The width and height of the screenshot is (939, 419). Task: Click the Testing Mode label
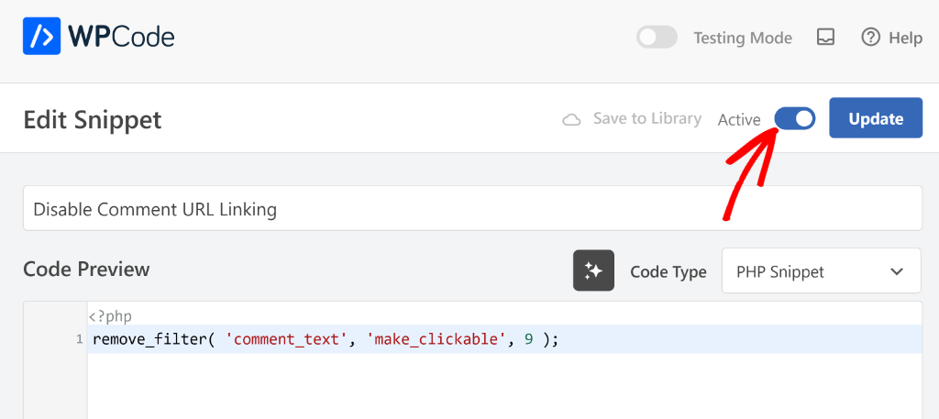point(743,39)
